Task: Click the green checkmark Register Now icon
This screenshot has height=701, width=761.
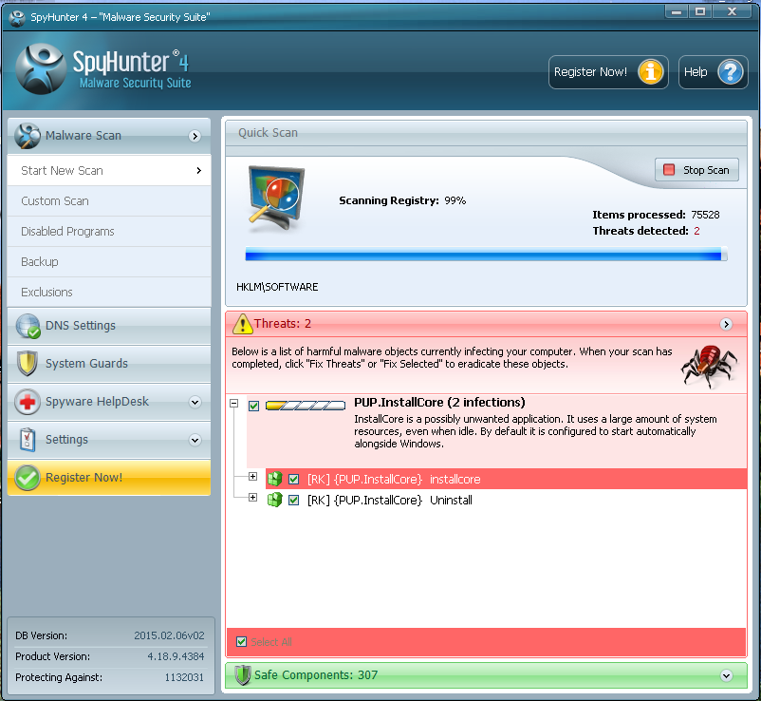Action: (28, 478)
